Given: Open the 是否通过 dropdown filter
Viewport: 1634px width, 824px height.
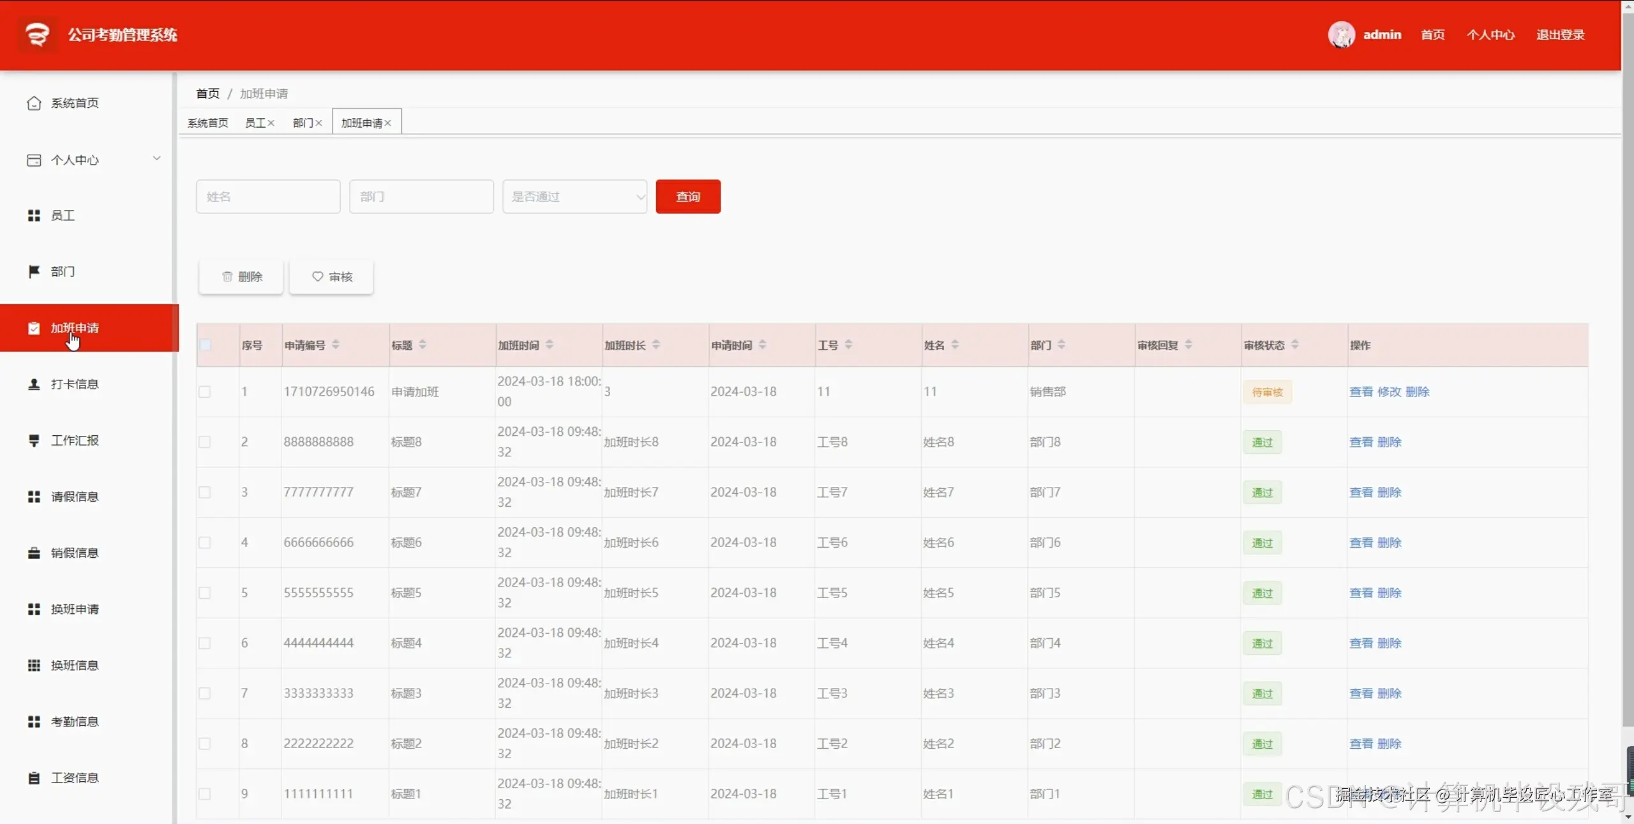Looking at the screenshot, I should [574, 197].
